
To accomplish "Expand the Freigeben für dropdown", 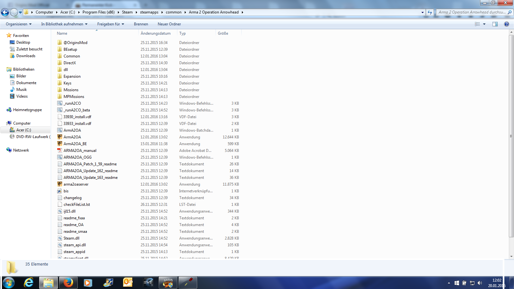I will 111,24.
